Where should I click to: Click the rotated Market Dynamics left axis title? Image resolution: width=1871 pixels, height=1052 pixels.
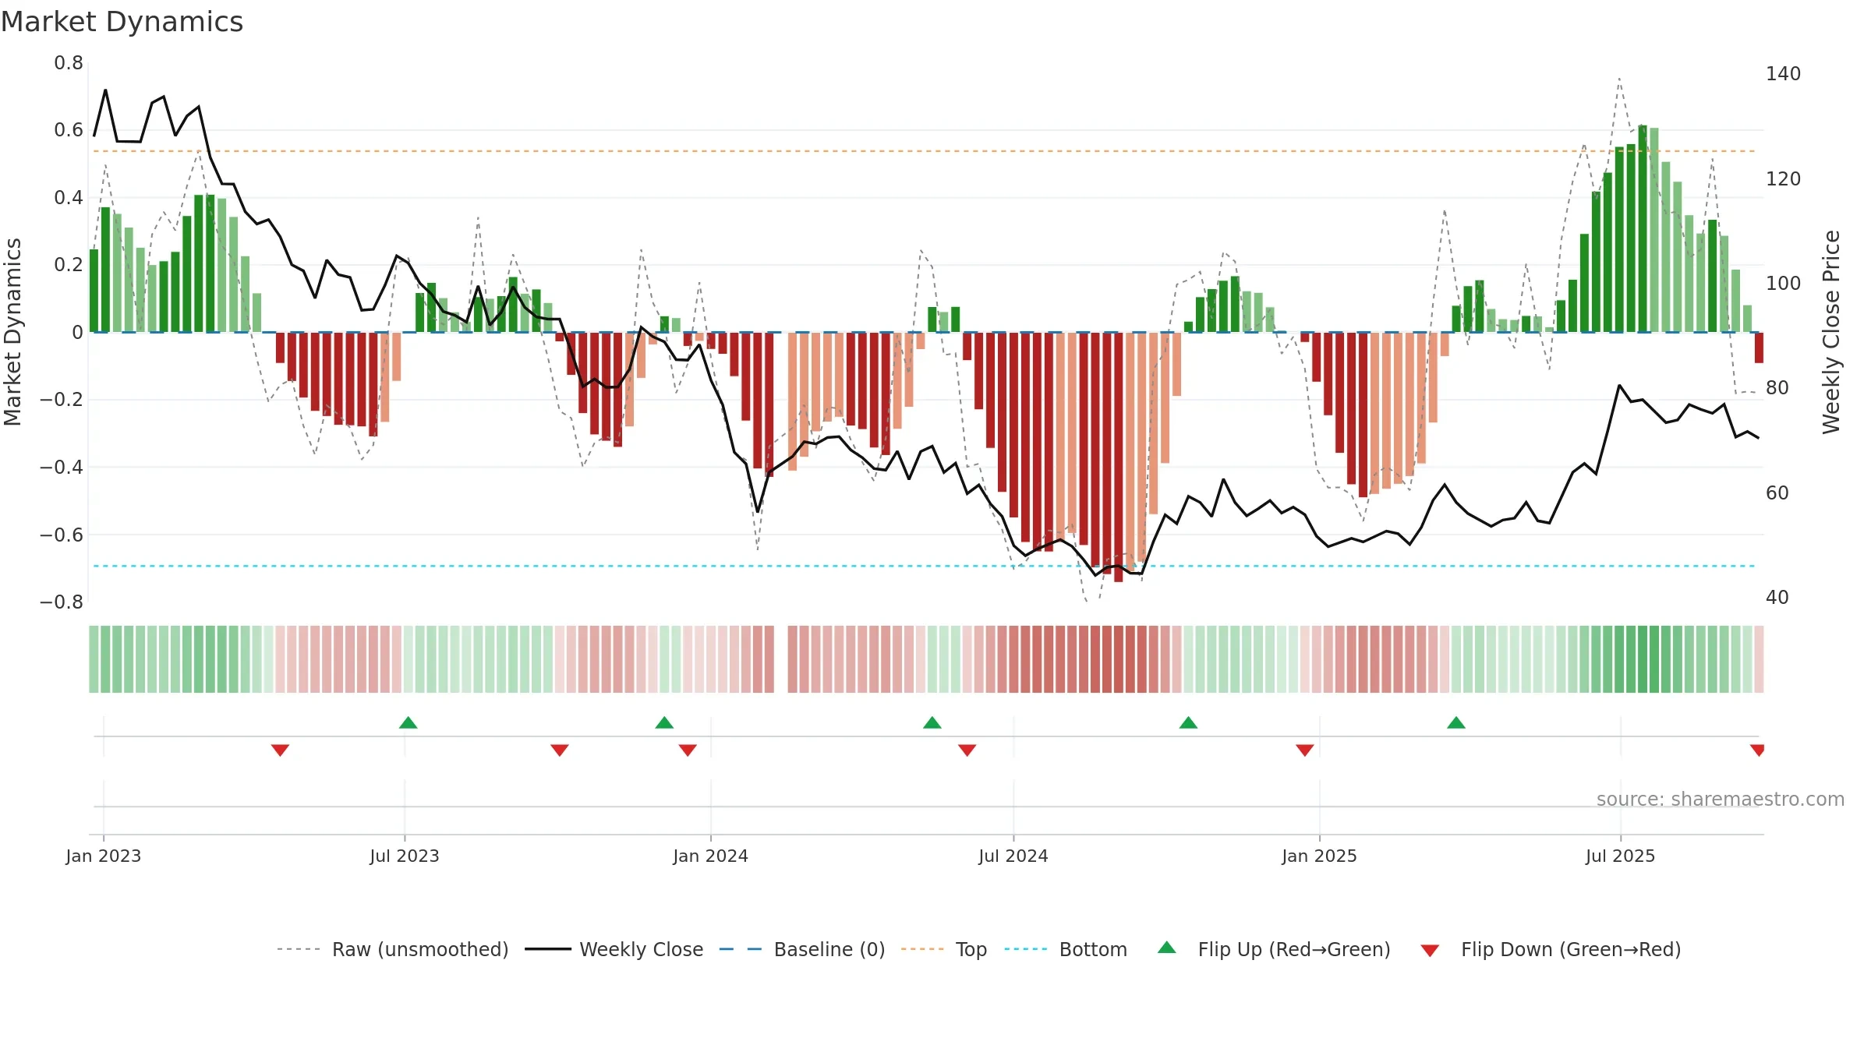(12, 332)
